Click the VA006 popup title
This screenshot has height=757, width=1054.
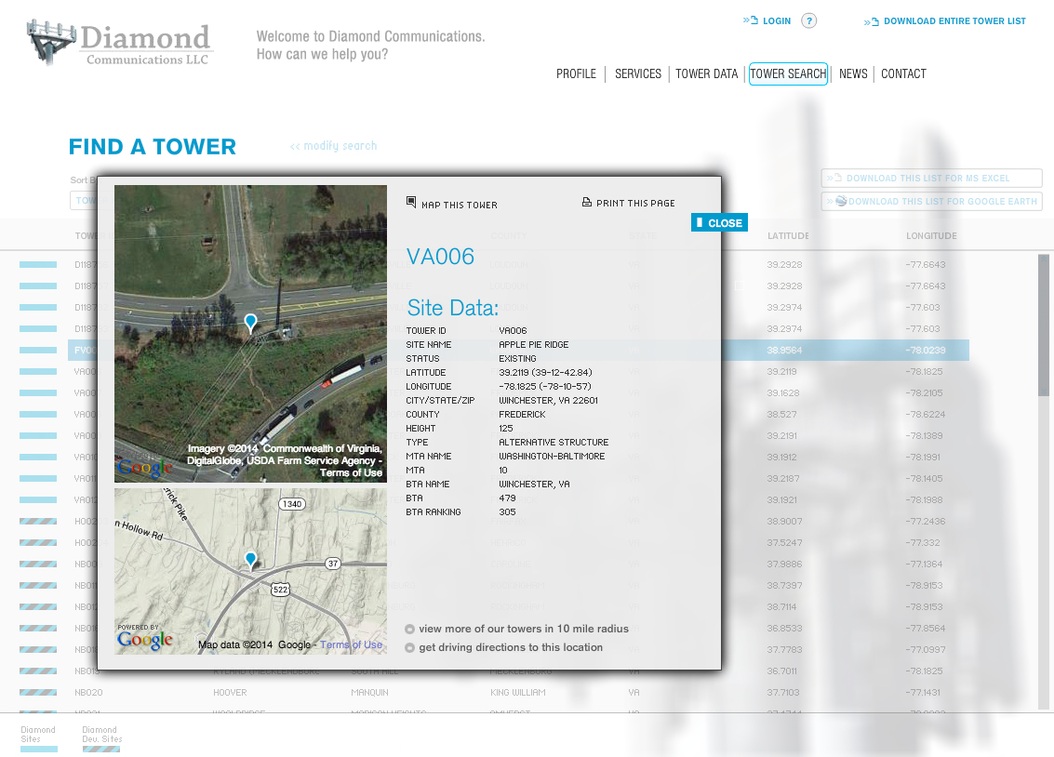coord(440,256)
